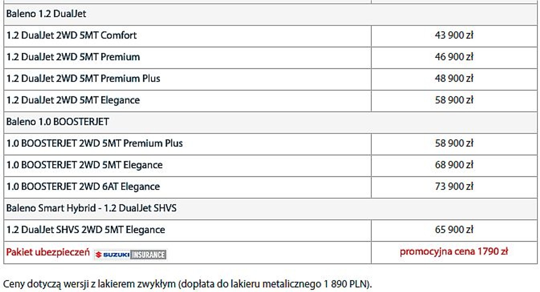The width and height of the screenshot is (540, 292).
Task: Click the metallic paint surcharge footnote text
Action: (187, 284)
